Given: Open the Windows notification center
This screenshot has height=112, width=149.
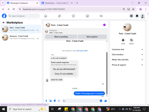Looking at the screenshot, I should pyautogui.click(x=144, y=109).
